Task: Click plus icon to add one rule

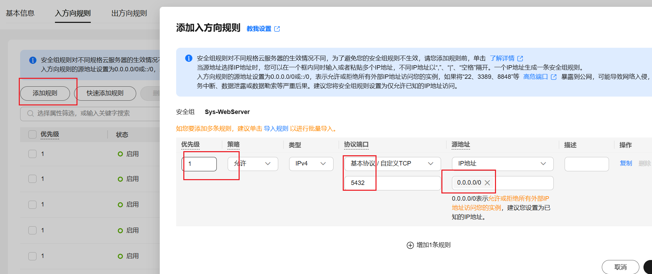Action: 410,245
